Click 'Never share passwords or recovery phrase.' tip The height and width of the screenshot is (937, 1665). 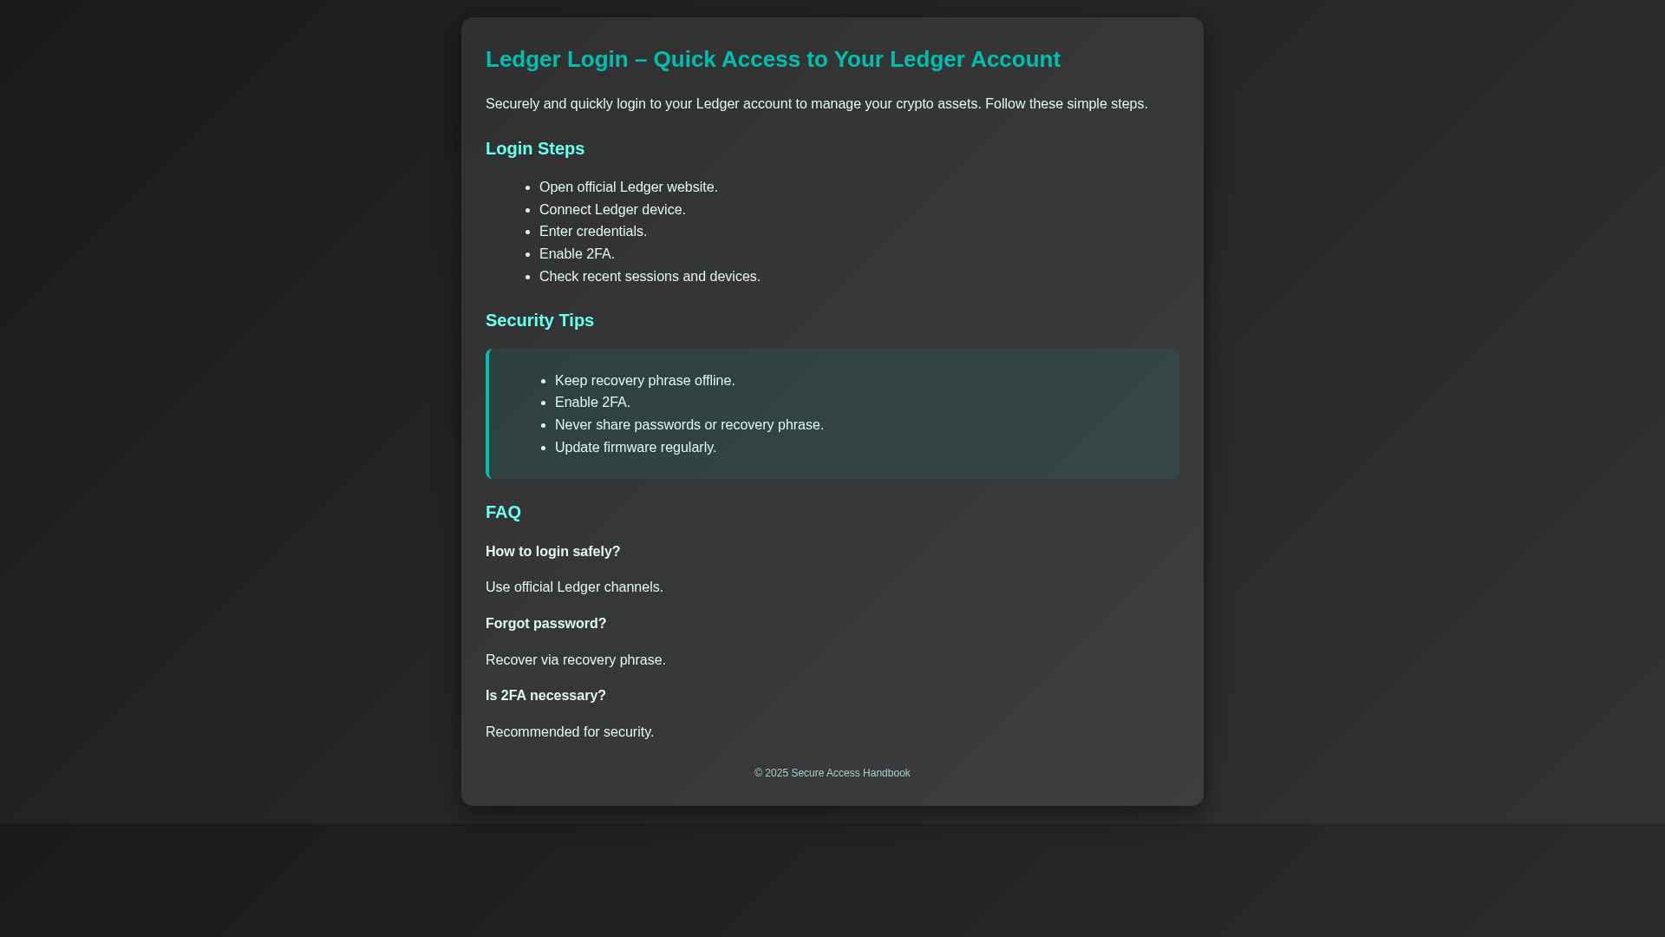click(689, 425)
